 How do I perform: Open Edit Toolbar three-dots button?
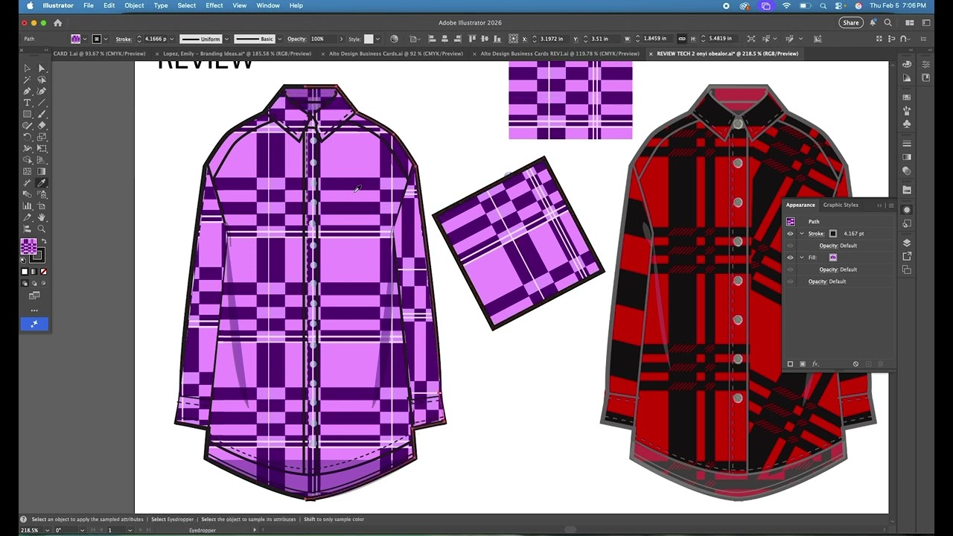pos(34,310)
